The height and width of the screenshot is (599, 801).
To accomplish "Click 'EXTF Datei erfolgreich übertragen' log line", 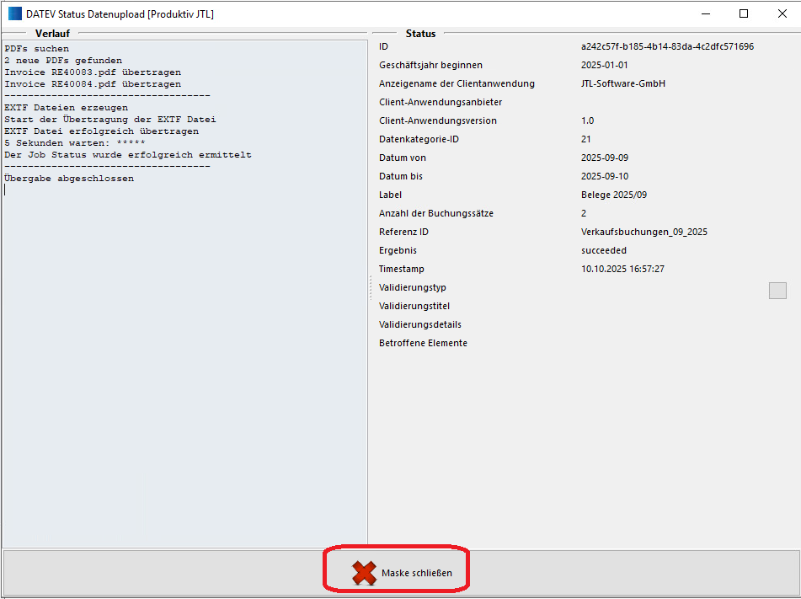I will point(101,131).
